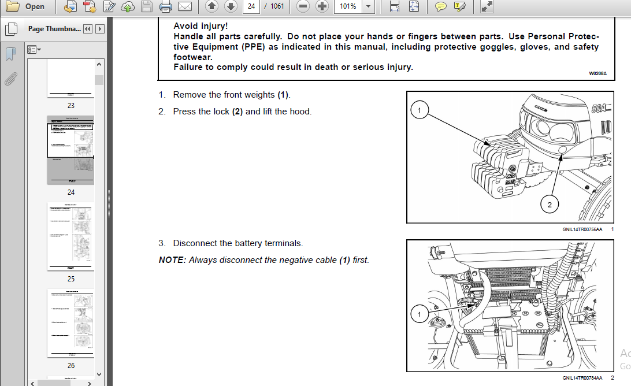Click the NOTE about negative cable first
631x386 pixels.
coord(264,261)
